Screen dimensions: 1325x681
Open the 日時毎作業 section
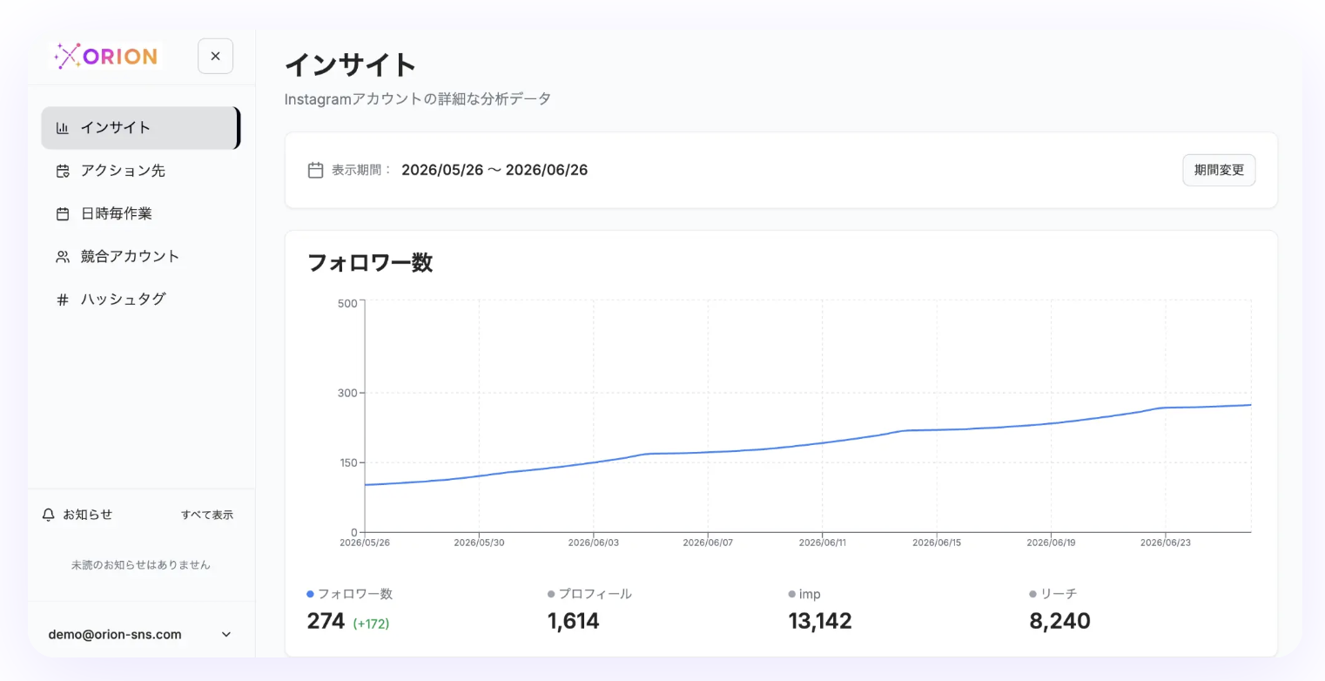coord(140,213)
